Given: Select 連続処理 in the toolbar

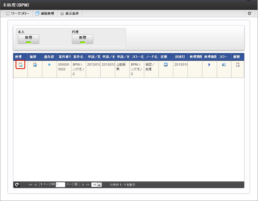Looking at the screenshot, I should tap(45, 13).
